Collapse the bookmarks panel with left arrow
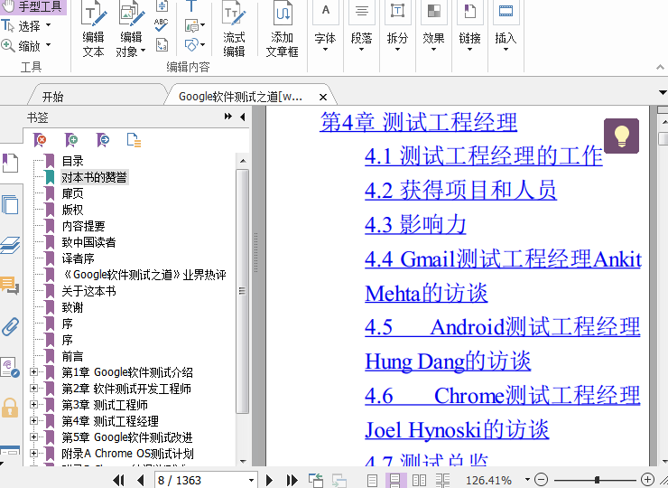This screenshot has height=488, width=668. [x=243, y=117]
